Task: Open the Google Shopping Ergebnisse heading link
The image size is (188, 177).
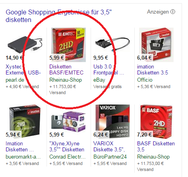Action: click(x=59, y=16)
